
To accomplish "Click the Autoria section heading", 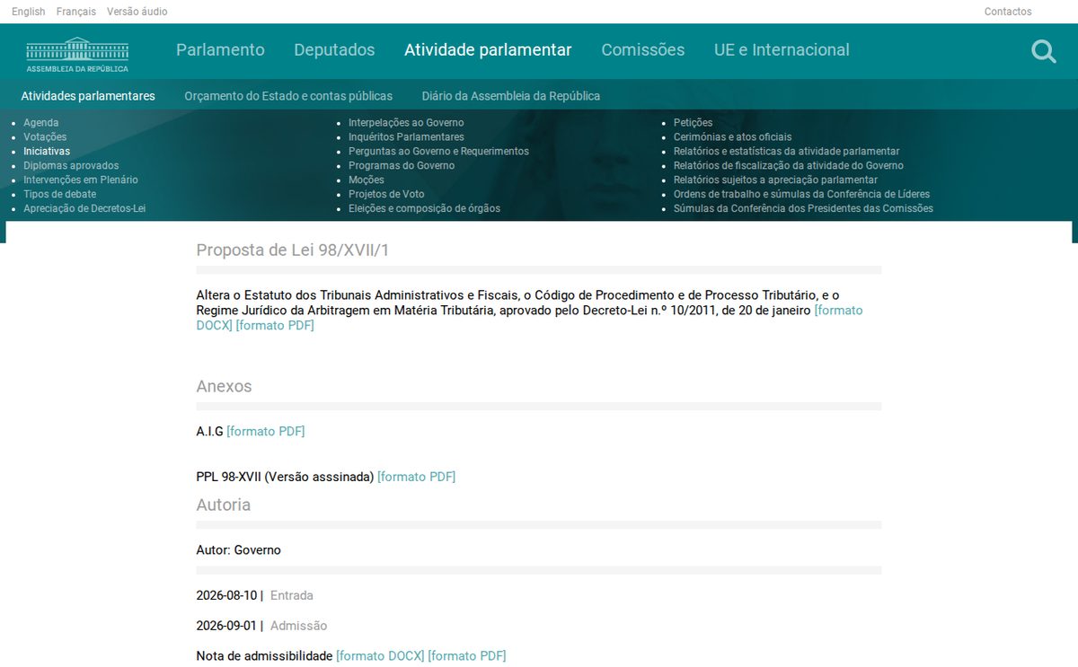I will (x=224, y=505).
